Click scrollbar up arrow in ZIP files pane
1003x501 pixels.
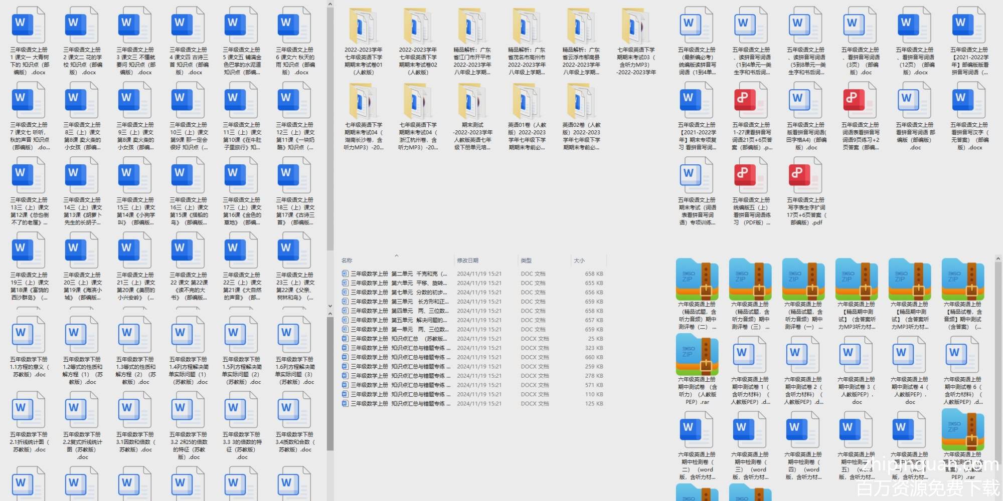998,259
